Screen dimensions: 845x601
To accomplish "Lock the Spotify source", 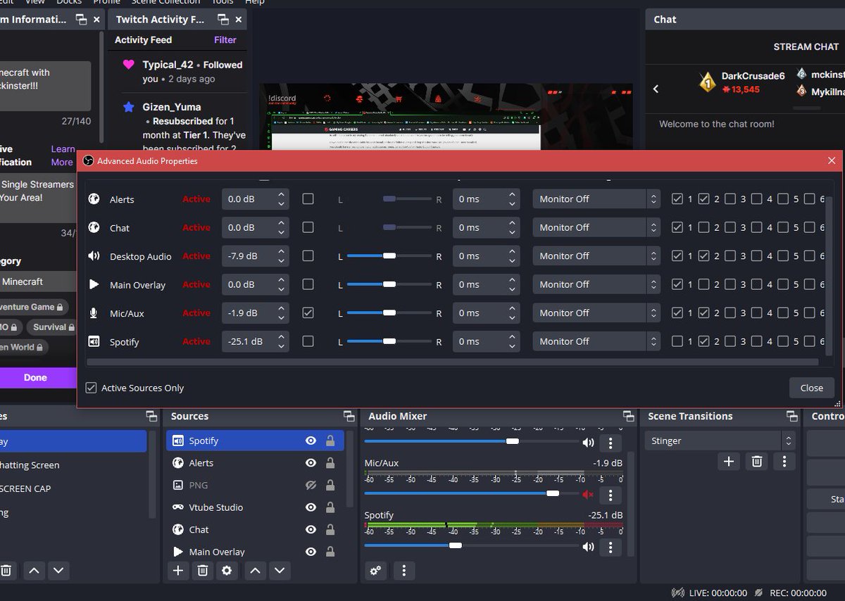I will 330,441.
